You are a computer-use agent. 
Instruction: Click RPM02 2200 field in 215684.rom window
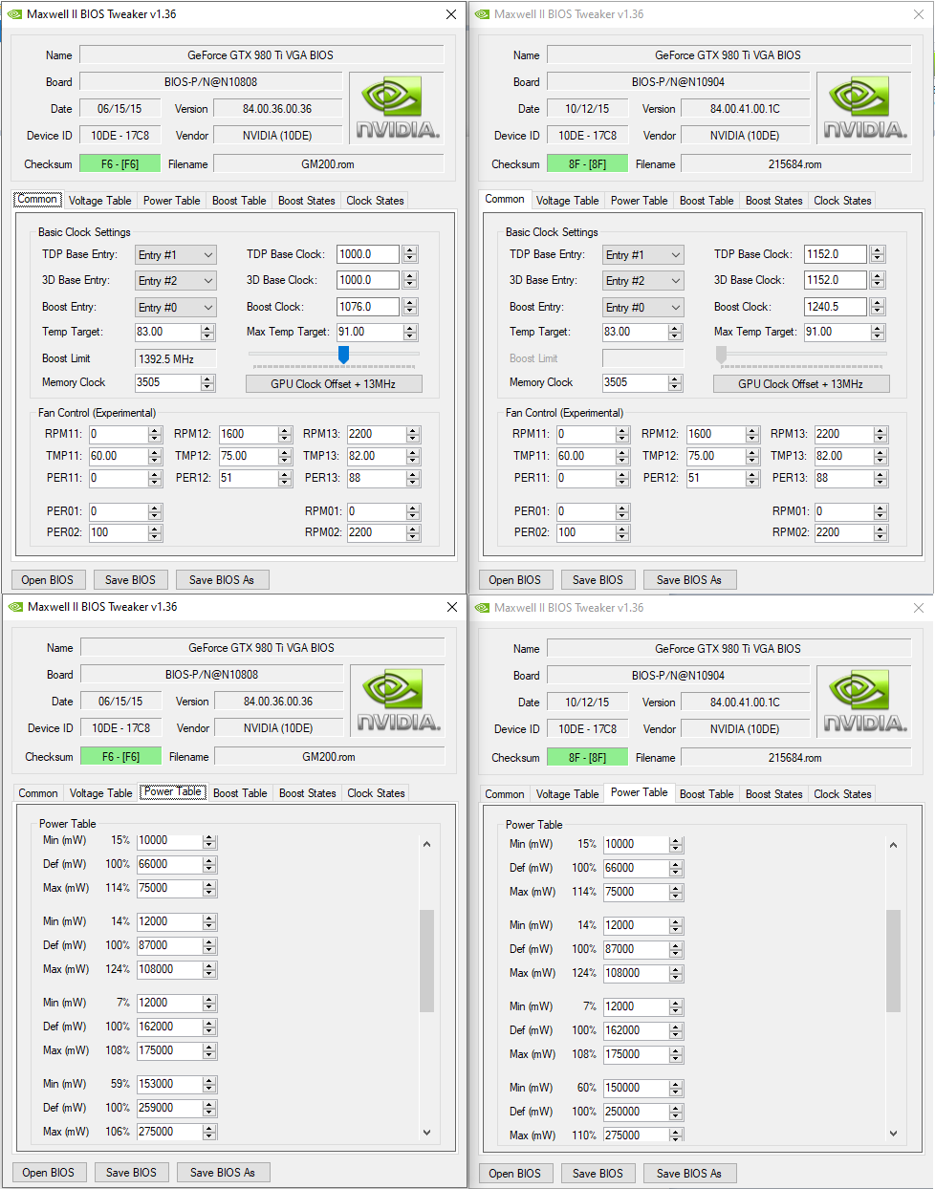(x=843, y=532)
